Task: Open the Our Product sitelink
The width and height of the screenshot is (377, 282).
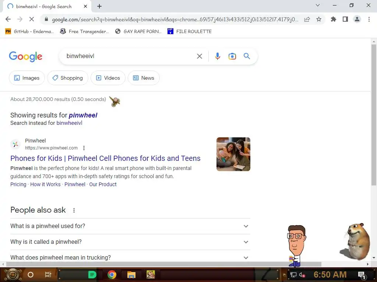Action: pyautogui.click(x=103, y=184)
